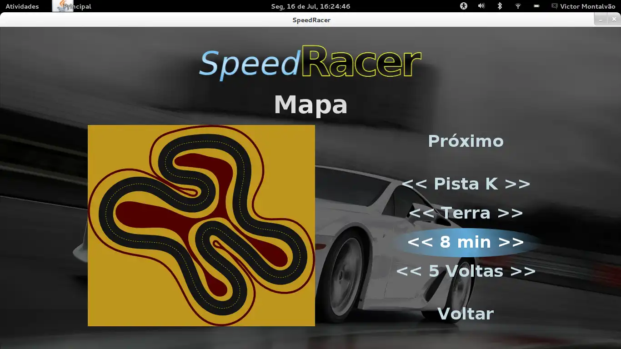Click the Principal Java app icon
The image size is (621, 349).
click(62, 6)
